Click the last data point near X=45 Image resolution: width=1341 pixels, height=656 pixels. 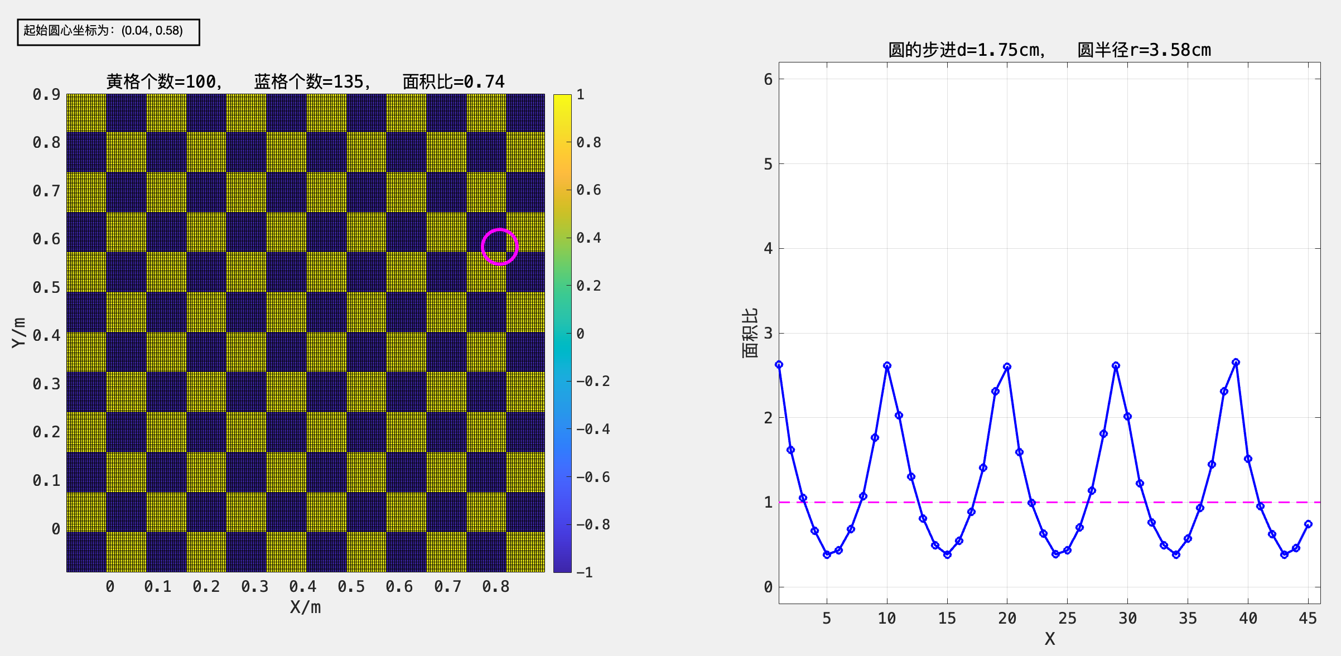click(x=1308, y=524)
